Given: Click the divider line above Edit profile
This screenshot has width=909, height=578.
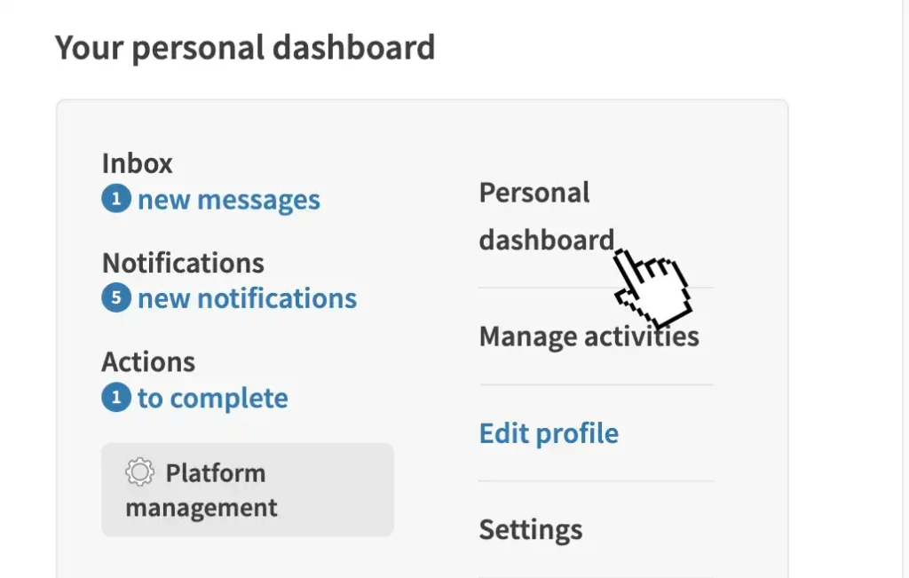Looking at the screenshot, I should pyautogui.click(x=596, y=384).
